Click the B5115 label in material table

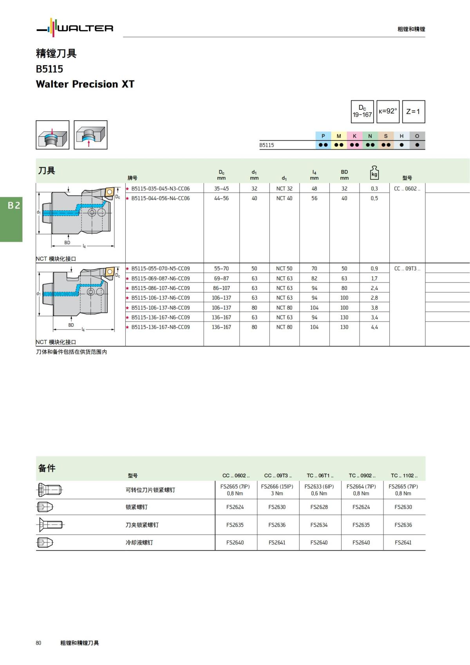267,145
